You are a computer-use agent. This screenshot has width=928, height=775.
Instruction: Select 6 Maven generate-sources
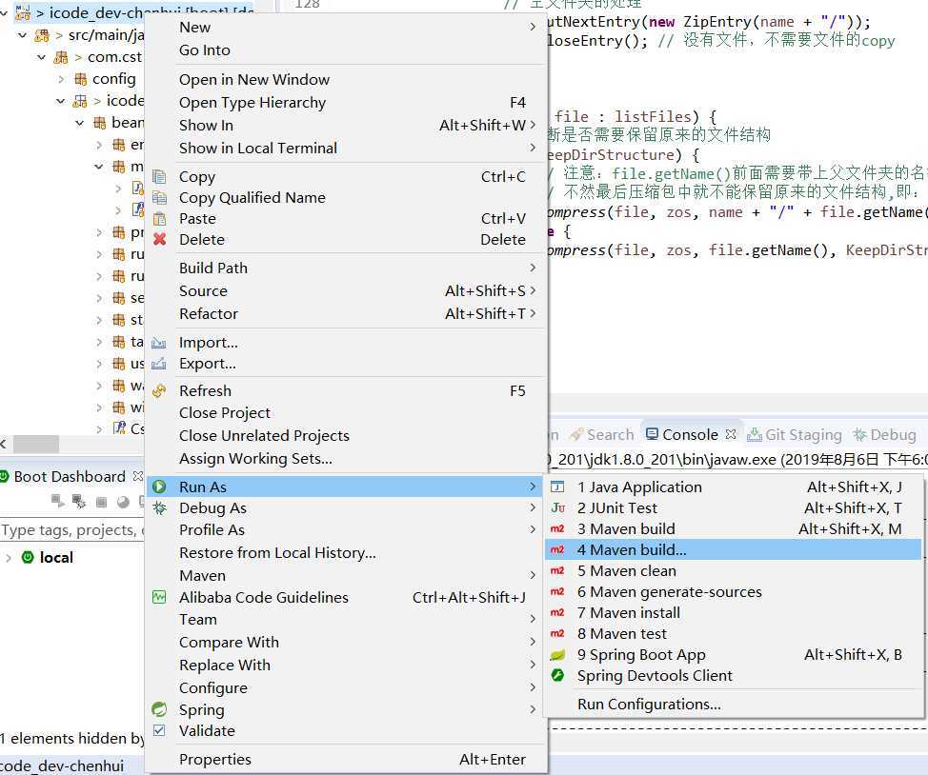pos(733,591)
